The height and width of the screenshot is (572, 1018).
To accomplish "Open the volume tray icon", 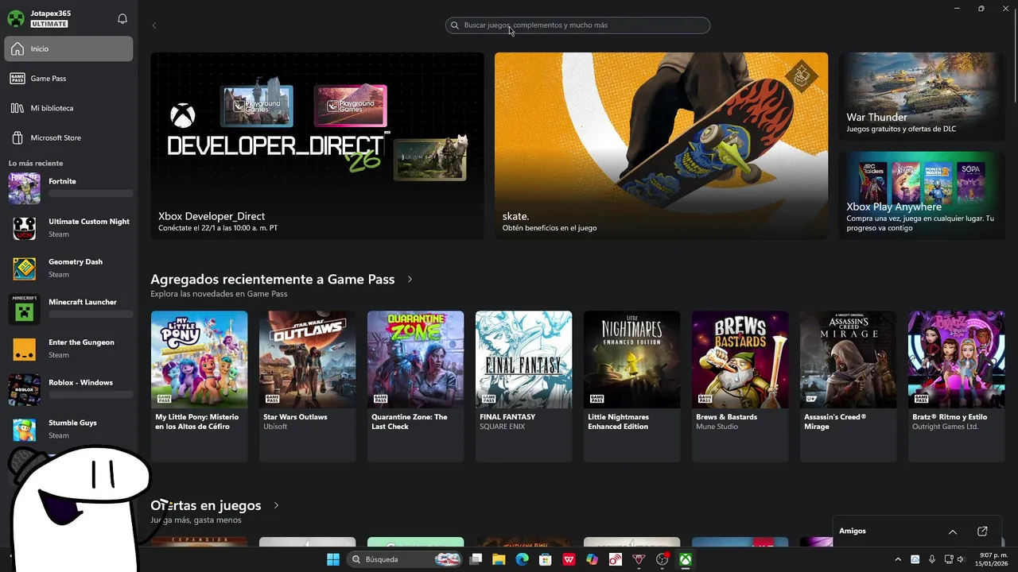I will coord(961,559).
